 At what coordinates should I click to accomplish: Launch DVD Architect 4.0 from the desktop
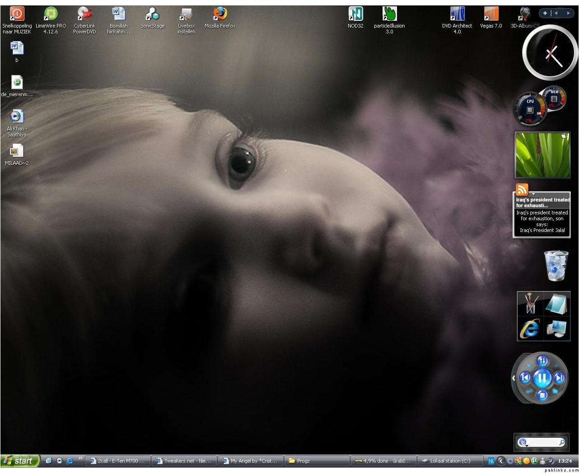tap(457, 14)
